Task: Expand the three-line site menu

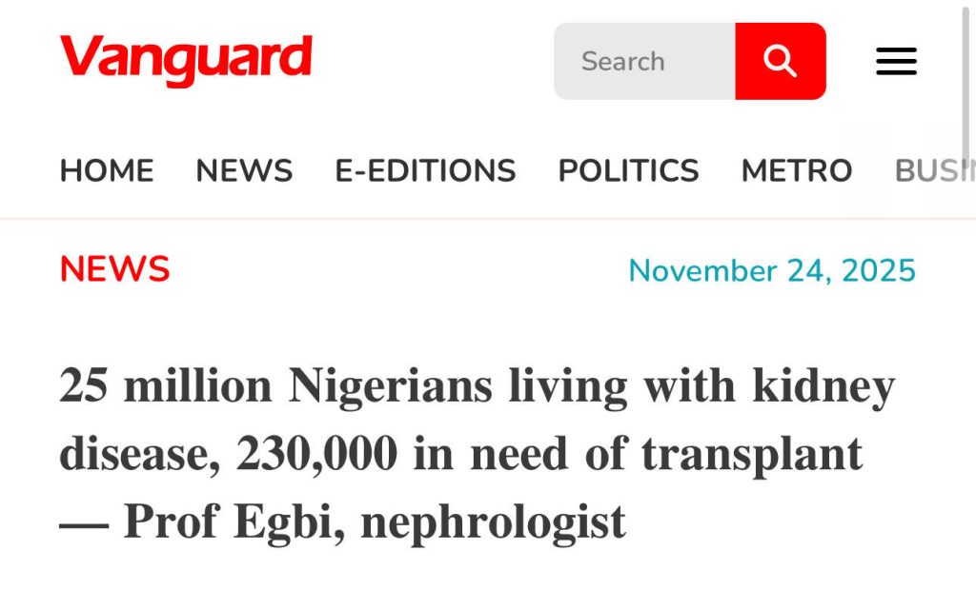Action: coord(896,61)
